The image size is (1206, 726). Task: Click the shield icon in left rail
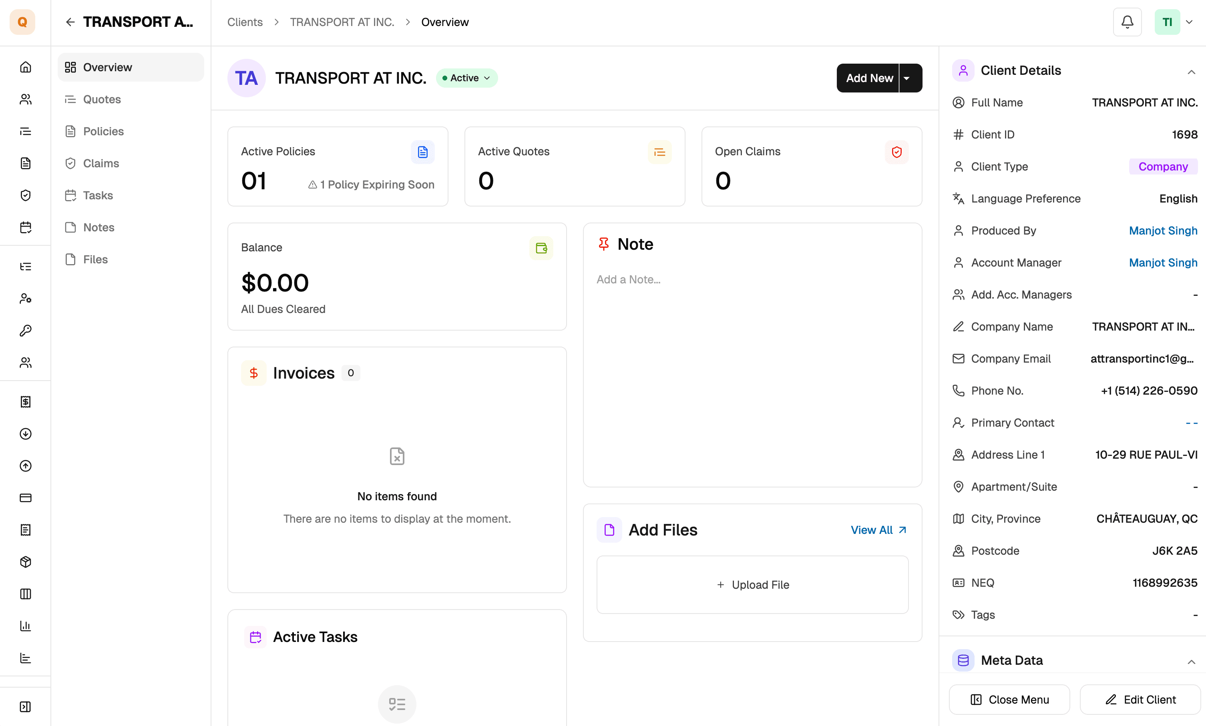(x=26, y=195)
